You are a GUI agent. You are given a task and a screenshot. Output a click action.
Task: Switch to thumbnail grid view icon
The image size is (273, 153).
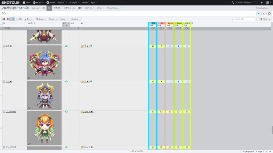coord(8,19)
